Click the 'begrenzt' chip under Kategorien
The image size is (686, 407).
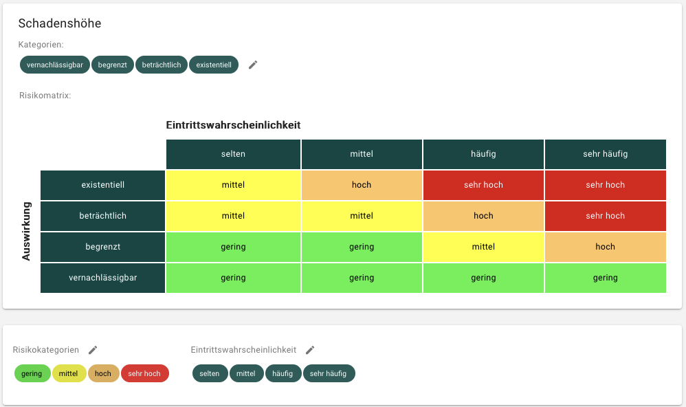tap(112, 65)
